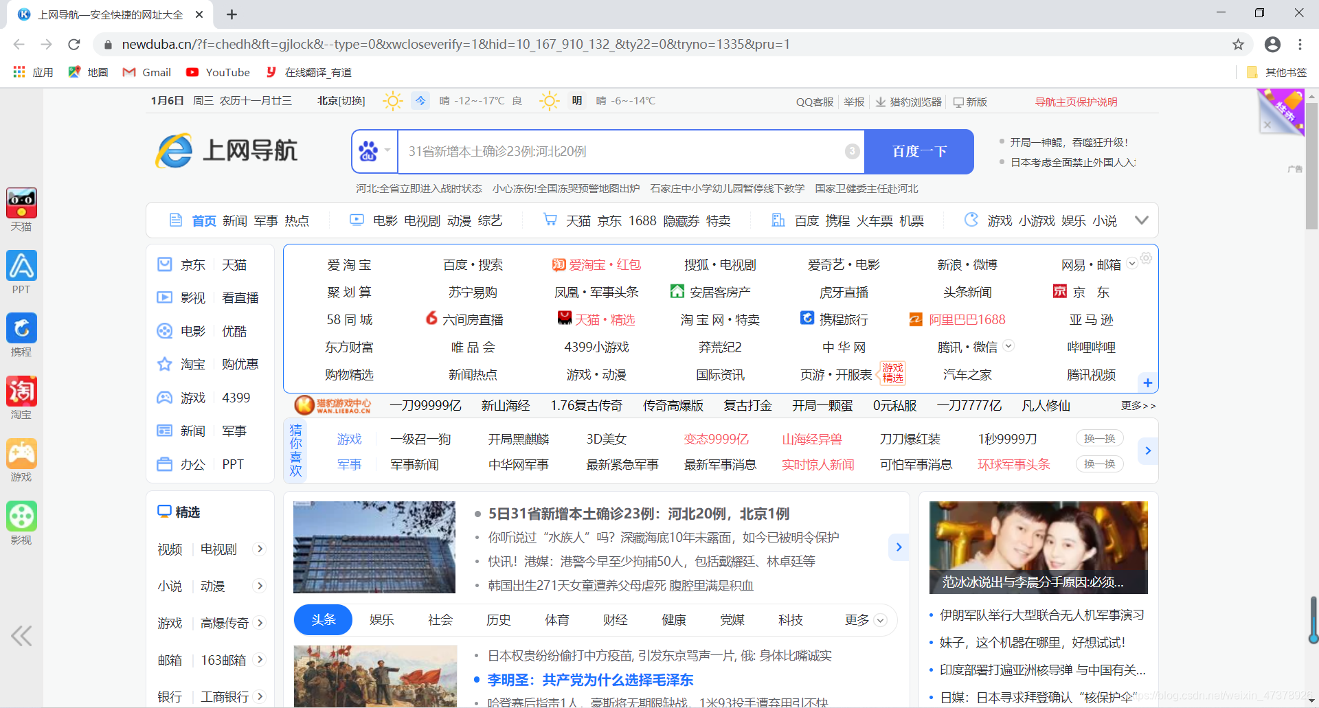Image resolution: width=1319 pixels, height=708 pixels.
Task: Click the 猎豹游戏中心 logo
Action: click(x=333, y=405)
